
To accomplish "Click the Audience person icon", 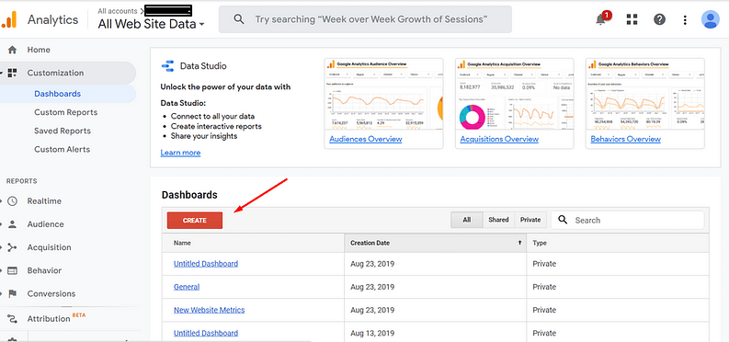I will coord(13,224).
